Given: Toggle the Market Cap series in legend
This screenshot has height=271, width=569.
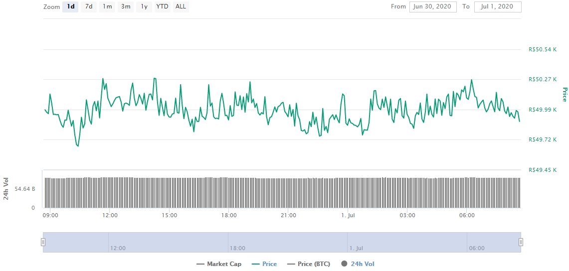Looking at the screenshot, I should tap(219, 264).
